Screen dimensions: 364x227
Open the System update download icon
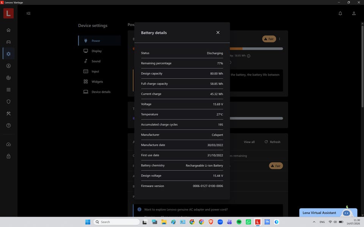(x=9, y=66)
